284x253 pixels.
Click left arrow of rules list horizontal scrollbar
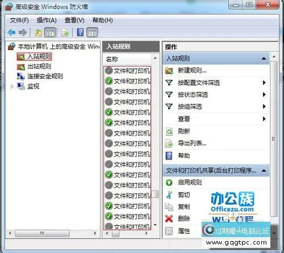click(107, 233)
